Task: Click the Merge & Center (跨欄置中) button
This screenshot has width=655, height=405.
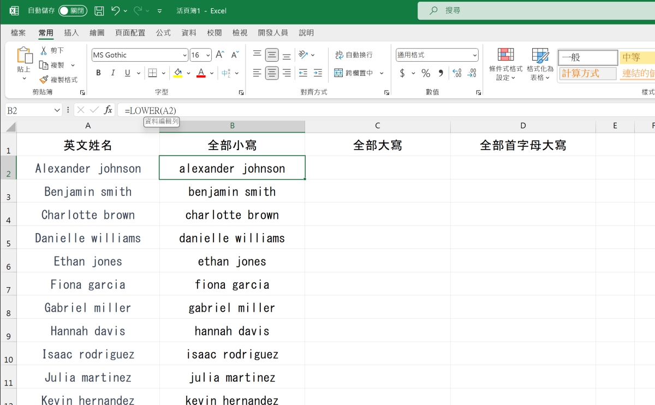Action: [354, 73]
